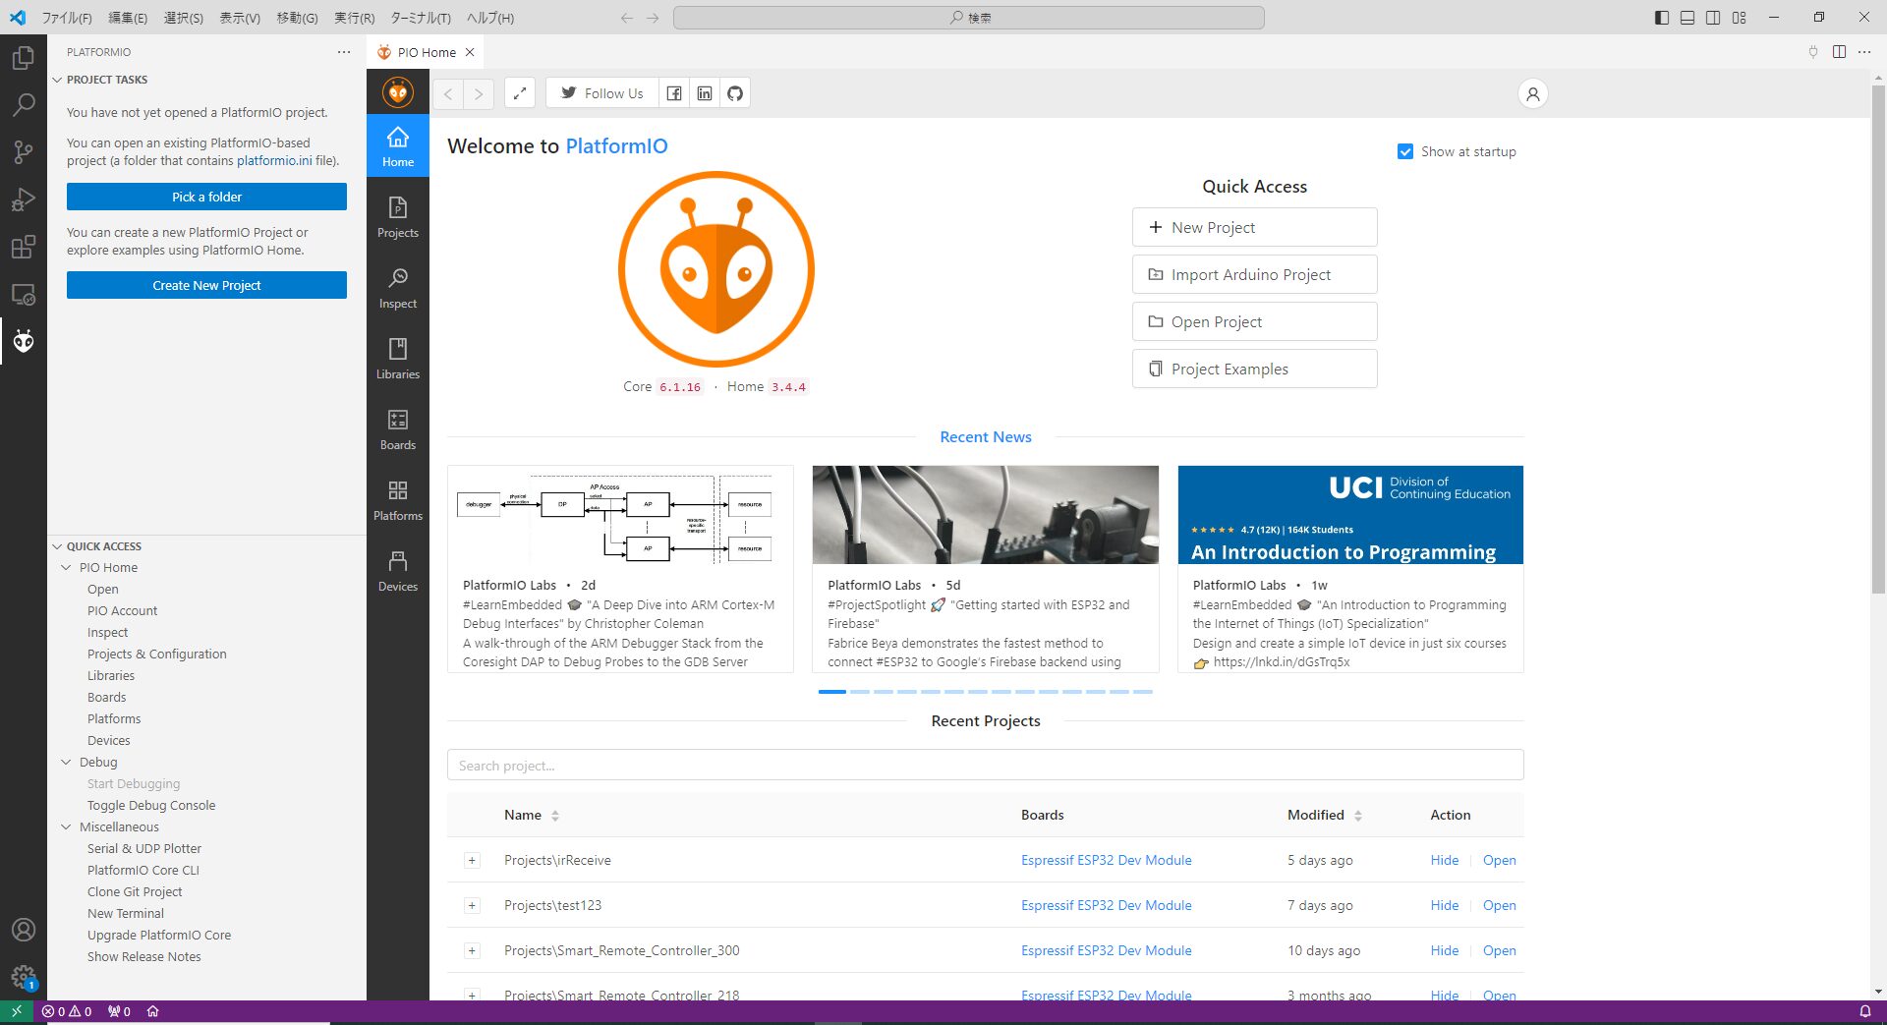
Task: Collapse the Miscellaneous tree group
Action: click(x=66, y=826)
